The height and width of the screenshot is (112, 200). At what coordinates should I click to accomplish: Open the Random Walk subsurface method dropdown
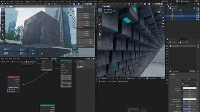coord(189,86)
